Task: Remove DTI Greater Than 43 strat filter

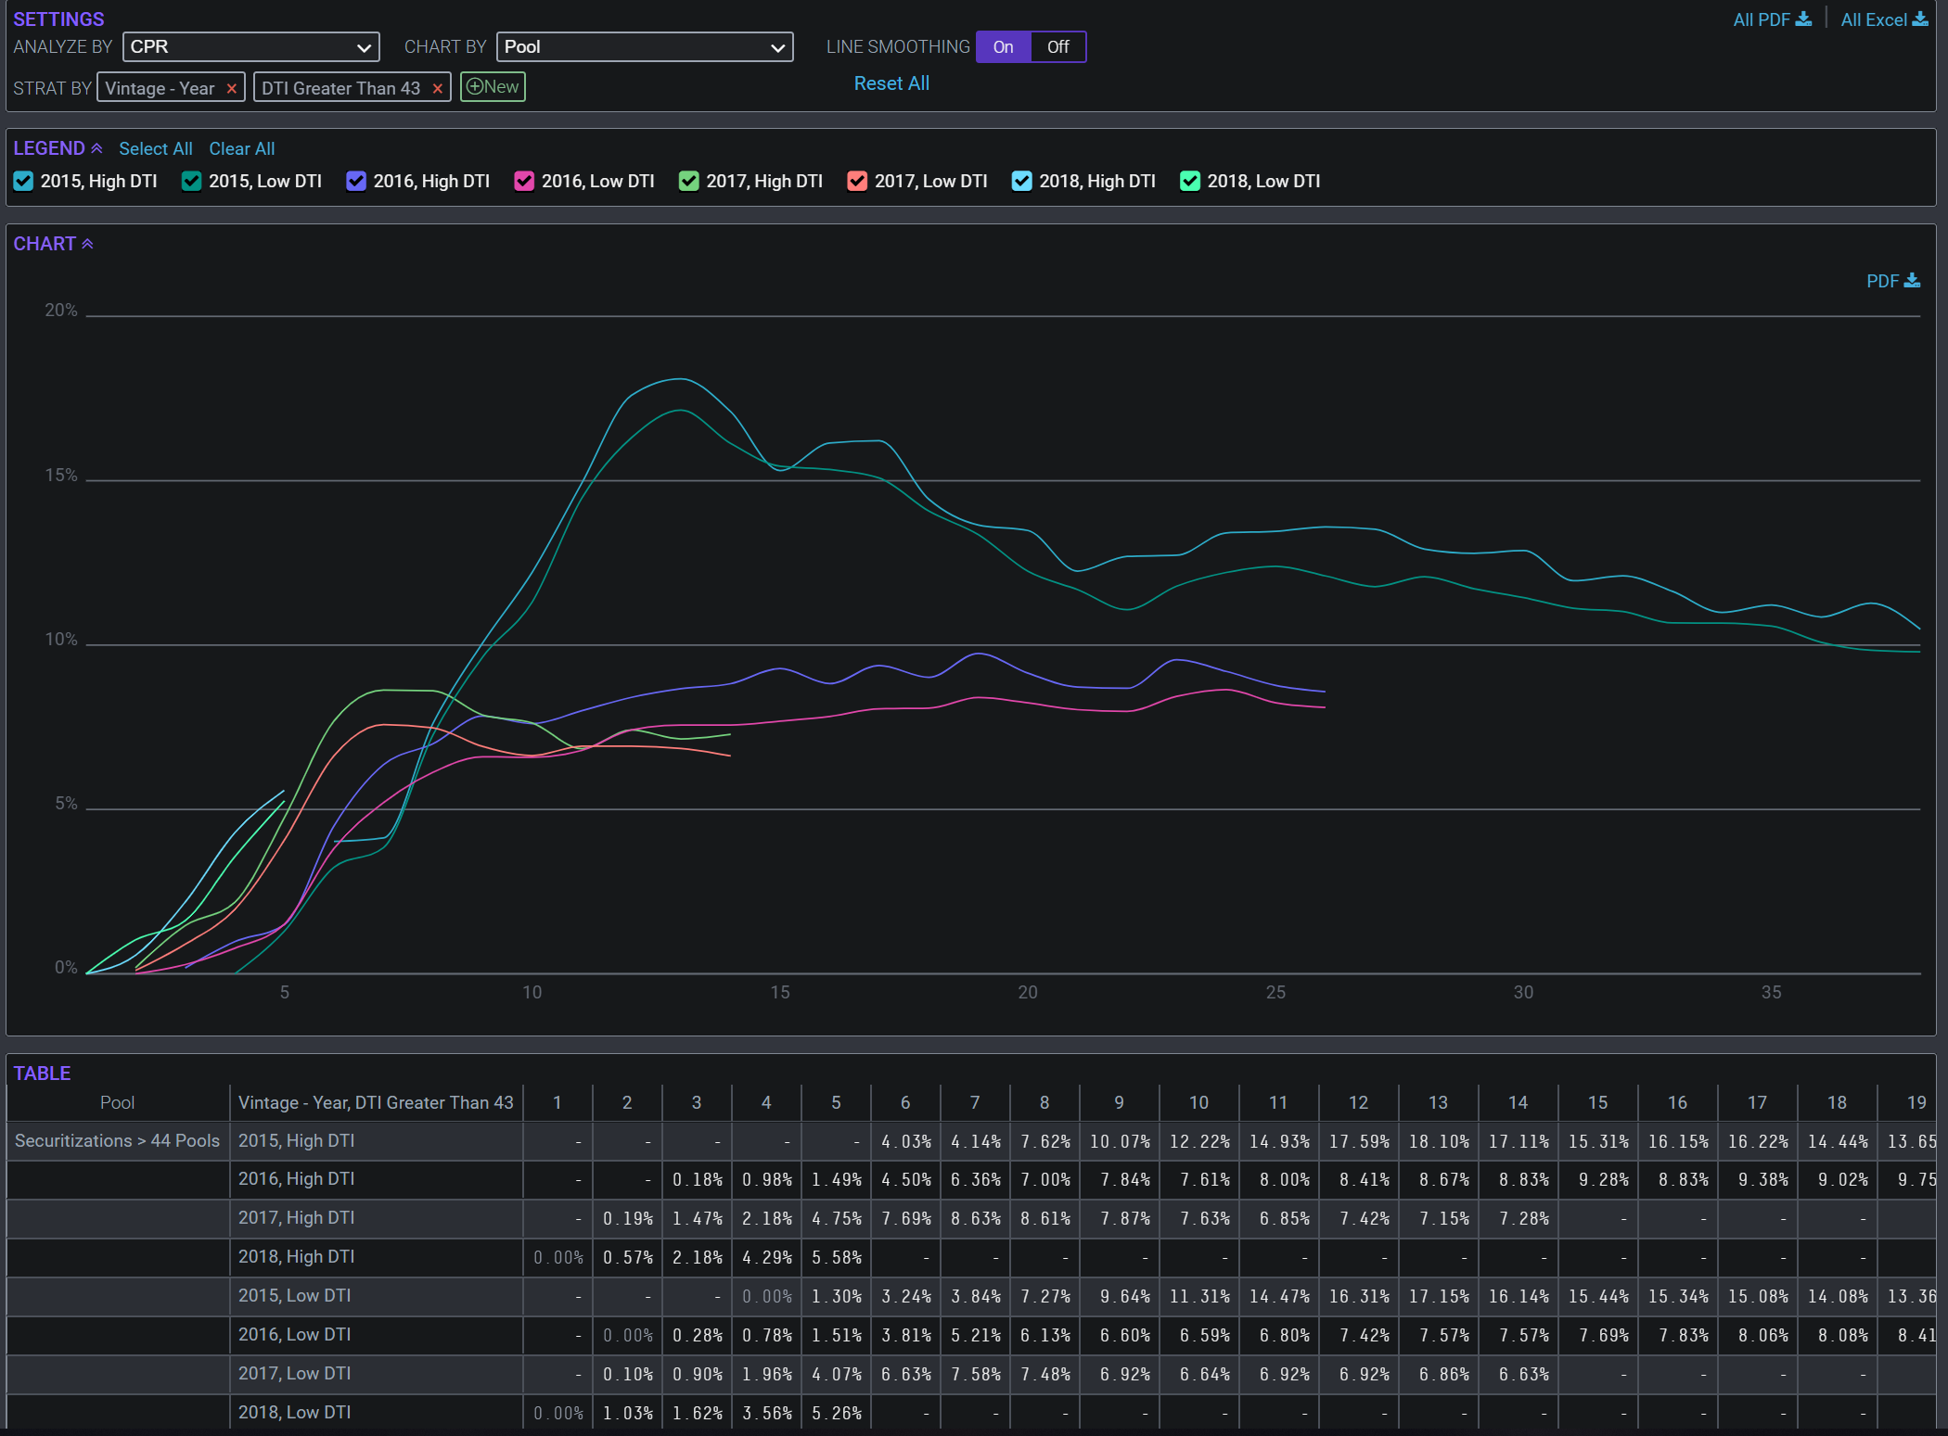Action: (x=438, y=89)
